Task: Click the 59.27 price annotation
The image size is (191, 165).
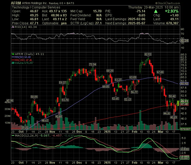Action: pos(62,83)
